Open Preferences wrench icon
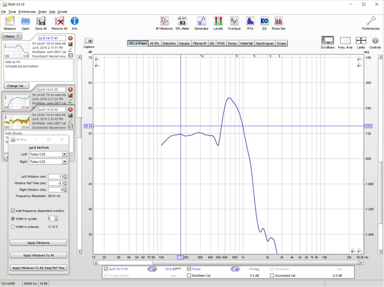 click(371, 23)
